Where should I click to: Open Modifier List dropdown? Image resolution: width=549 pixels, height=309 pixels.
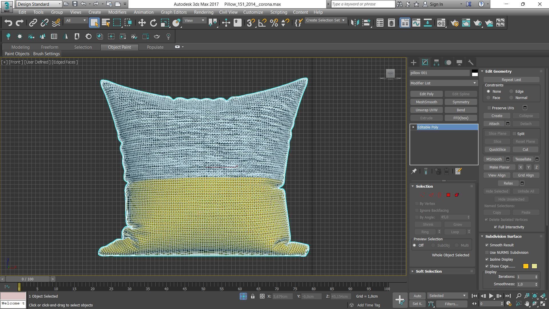coord(443,83)
